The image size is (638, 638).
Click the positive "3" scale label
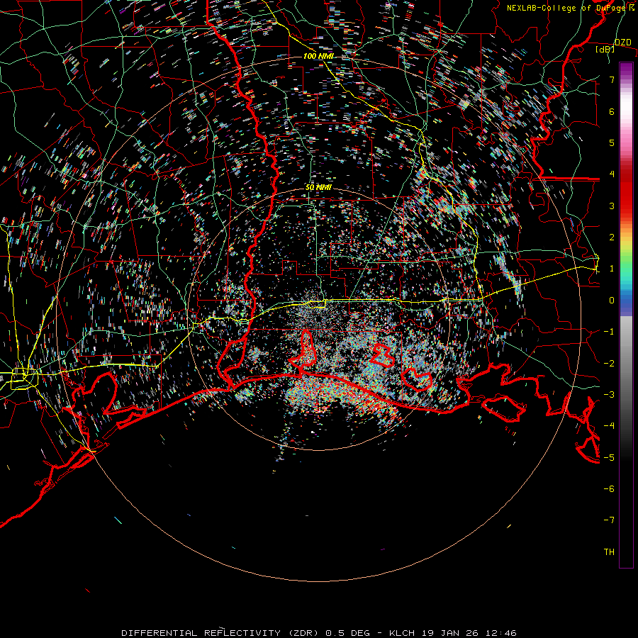click(x=612, y=206)
